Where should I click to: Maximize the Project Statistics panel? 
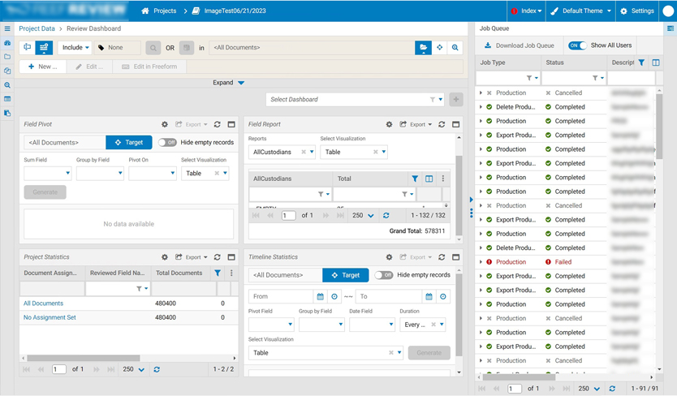[x=231, y=257]
